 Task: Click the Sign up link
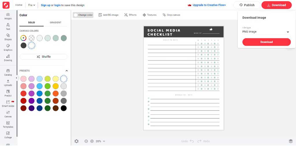click(45, 5)
